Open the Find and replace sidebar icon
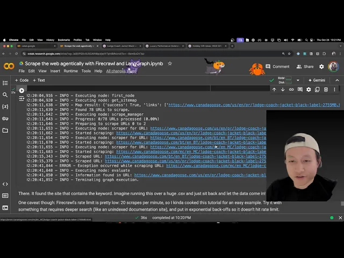 tap(5, 95)
